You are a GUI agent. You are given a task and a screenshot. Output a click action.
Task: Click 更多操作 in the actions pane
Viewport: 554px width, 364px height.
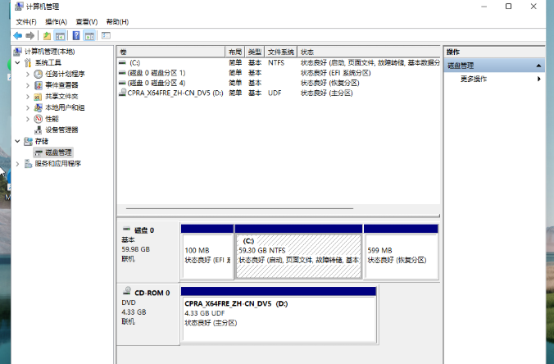coord(474,79)
